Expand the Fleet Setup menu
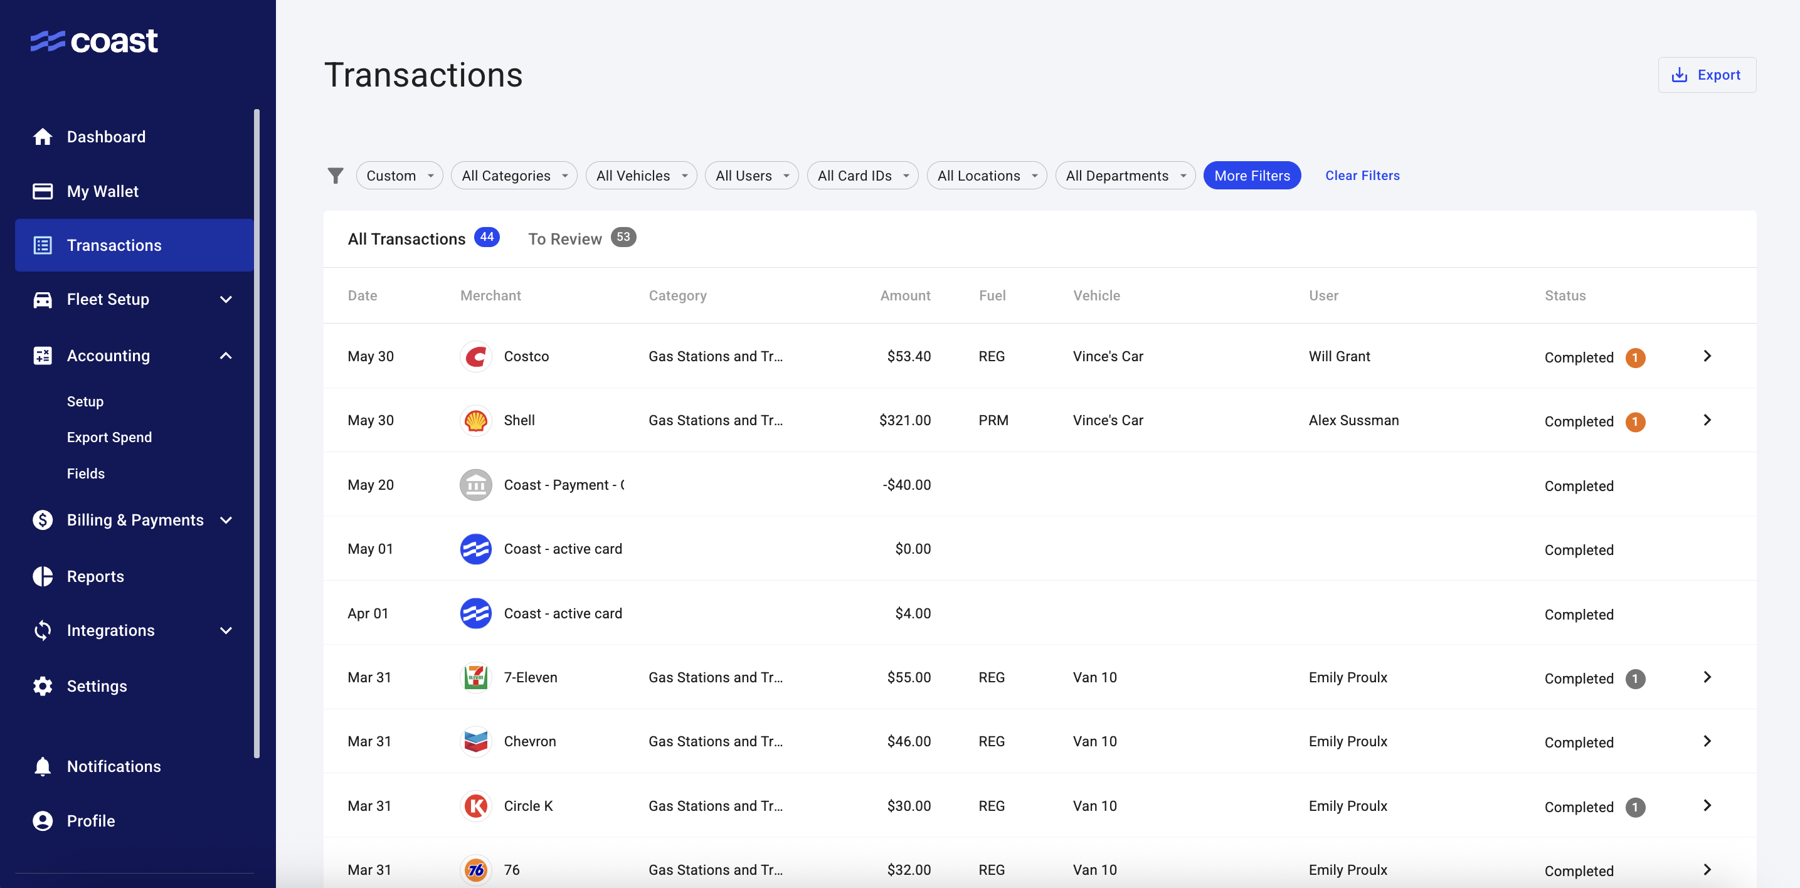This screenshot has width=1800, height=888. point(226,300)
